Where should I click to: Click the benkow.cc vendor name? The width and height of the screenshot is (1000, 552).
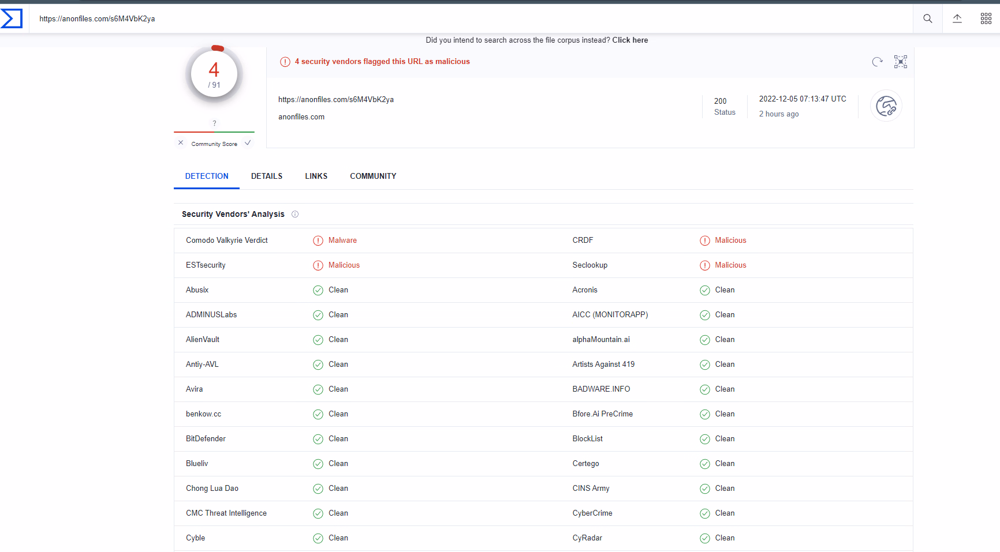click(x=203, y=414)
